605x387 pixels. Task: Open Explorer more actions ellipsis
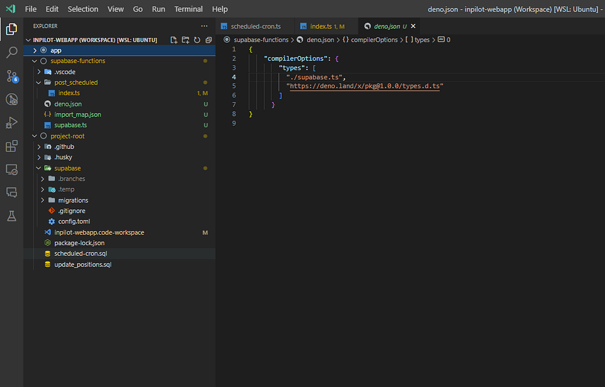click(204, 26)
